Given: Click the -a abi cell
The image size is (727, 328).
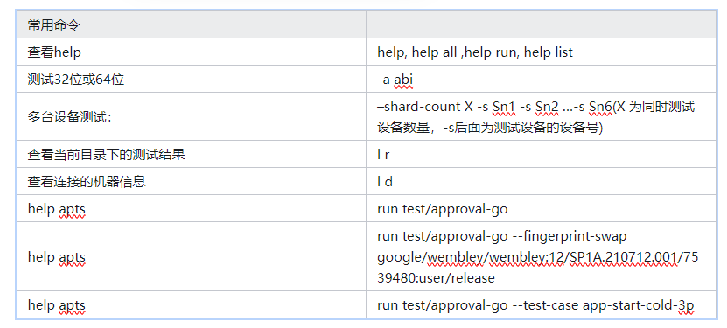Looking at the screenshot, I should pos(541,80).
